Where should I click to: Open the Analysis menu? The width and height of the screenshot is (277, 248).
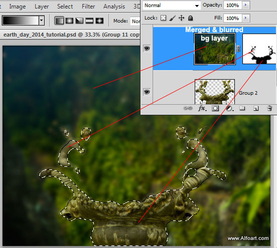(114, 7)
